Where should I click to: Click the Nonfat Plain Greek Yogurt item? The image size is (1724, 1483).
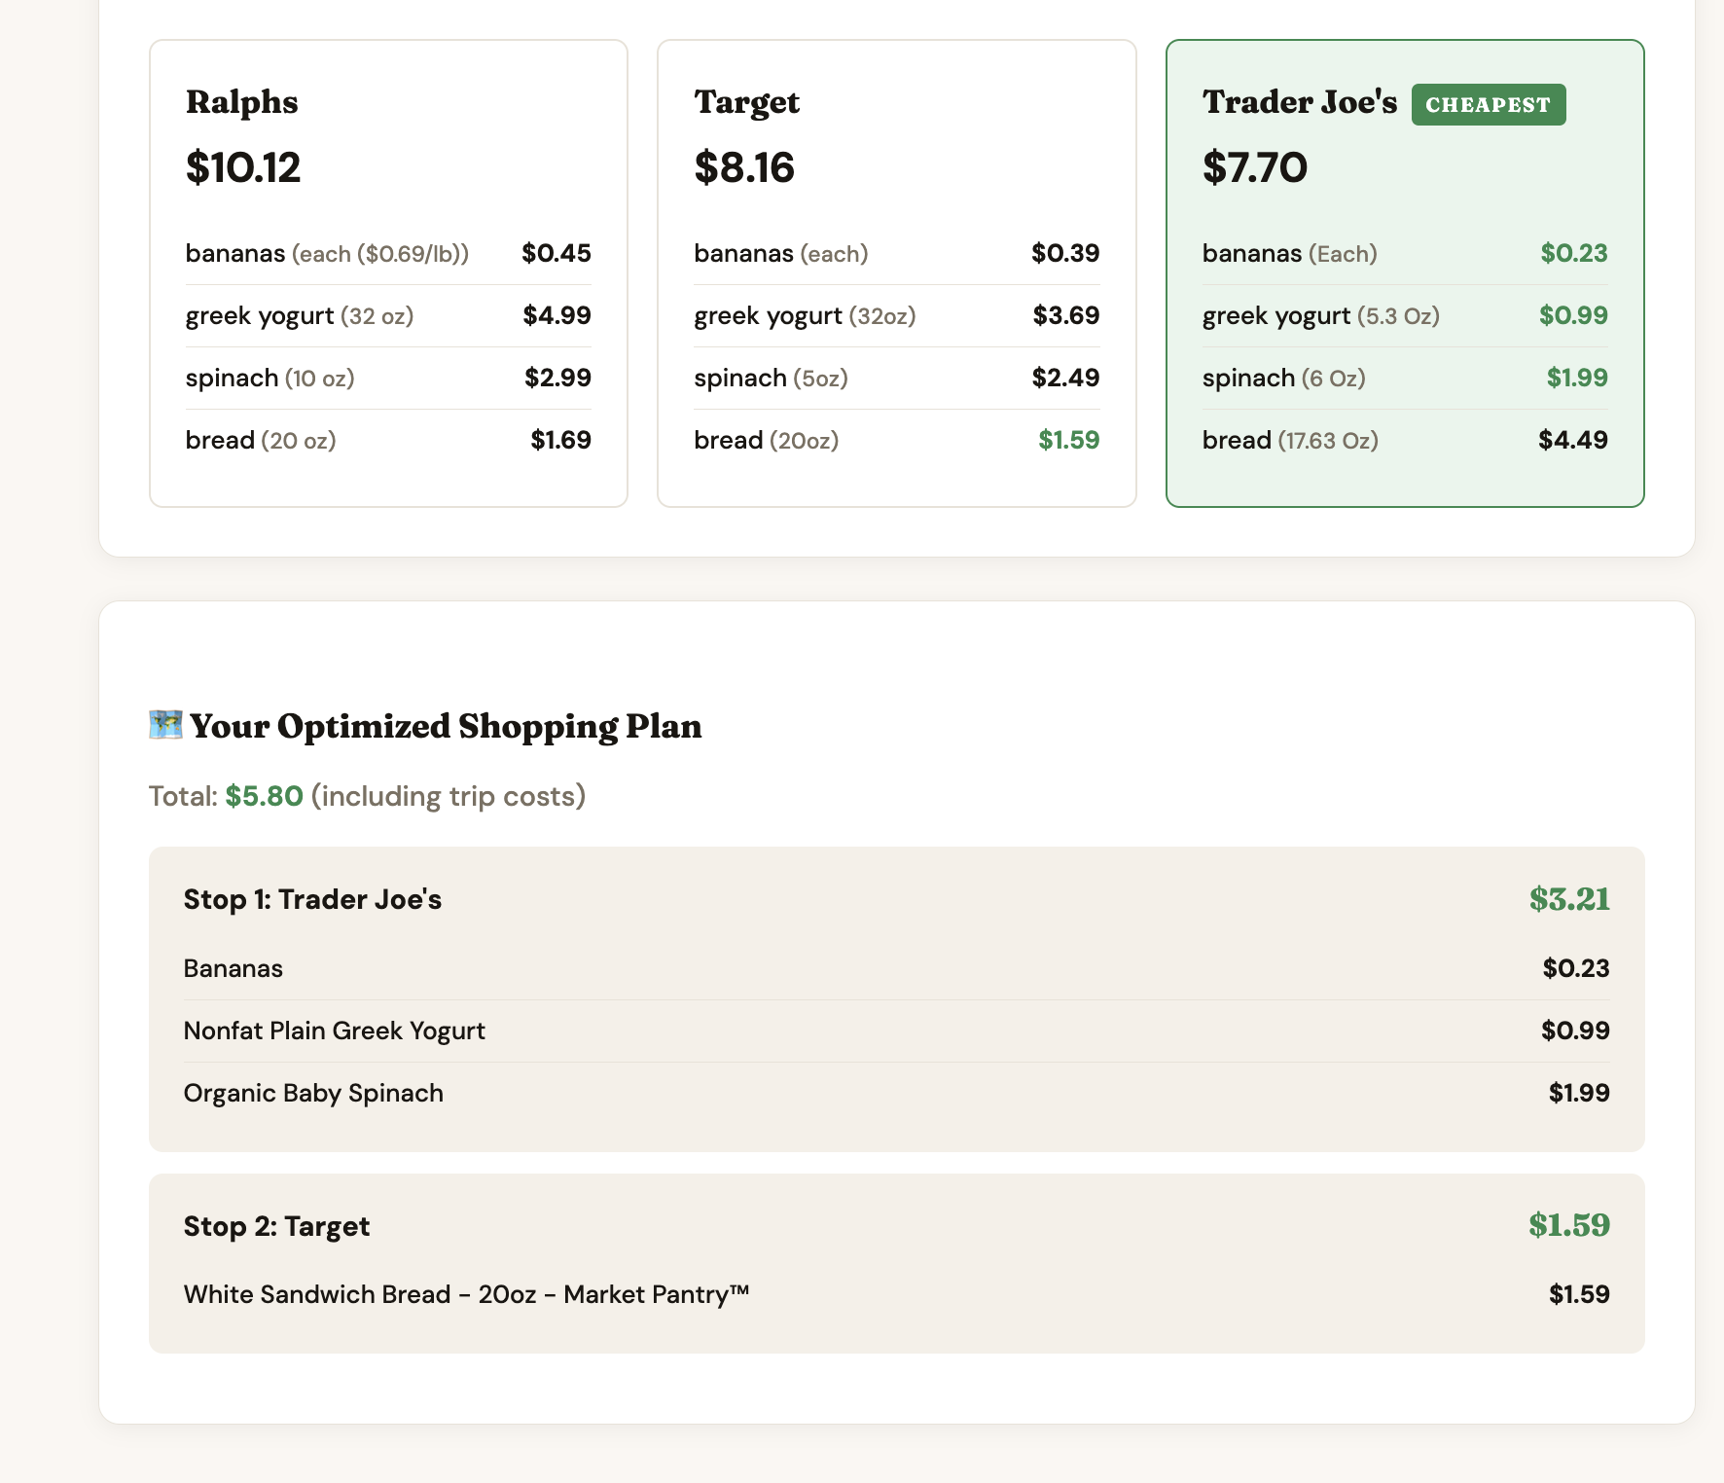[334, 1031]
